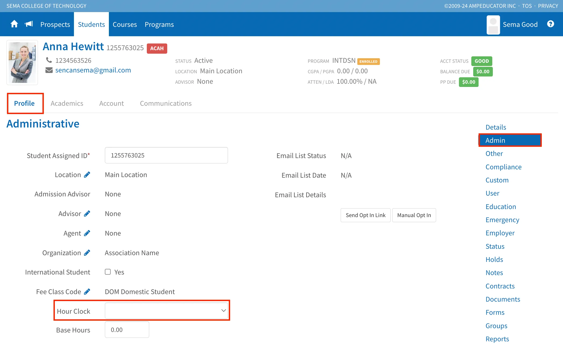Click the Manual Opt In button
Screen dimensions: 563x344
point(414,215)
